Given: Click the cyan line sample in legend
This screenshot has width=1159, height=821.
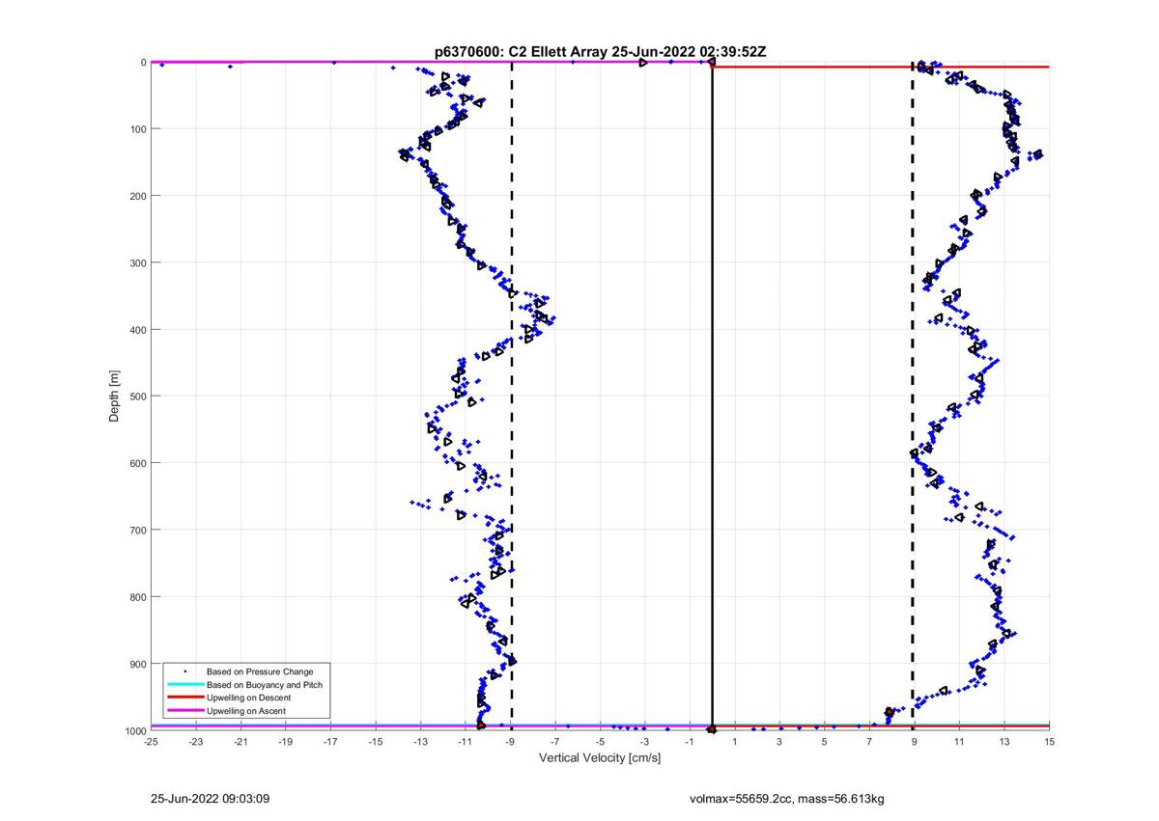Looking at the screenshot, I should (184, 684).
